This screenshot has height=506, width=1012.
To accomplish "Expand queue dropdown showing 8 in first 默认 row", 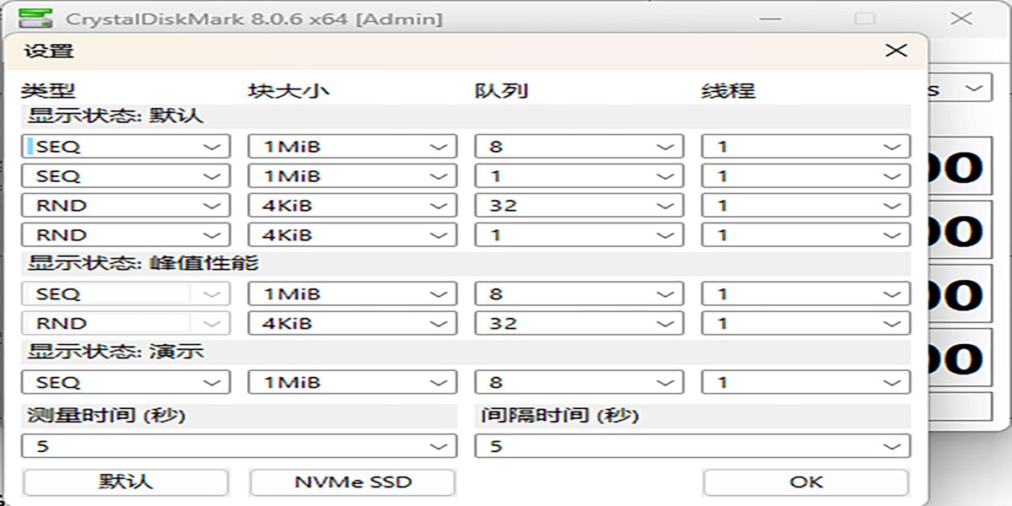I will tap(579, 147).
